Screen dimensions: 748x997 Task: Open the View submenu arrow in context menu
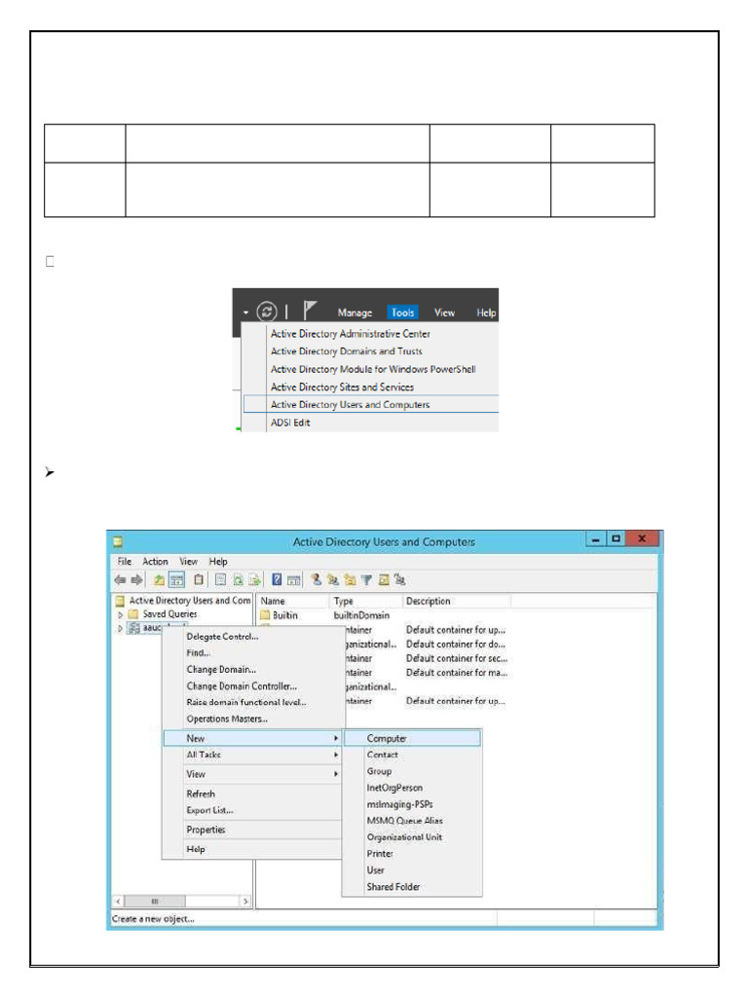[x=336, y=774]
